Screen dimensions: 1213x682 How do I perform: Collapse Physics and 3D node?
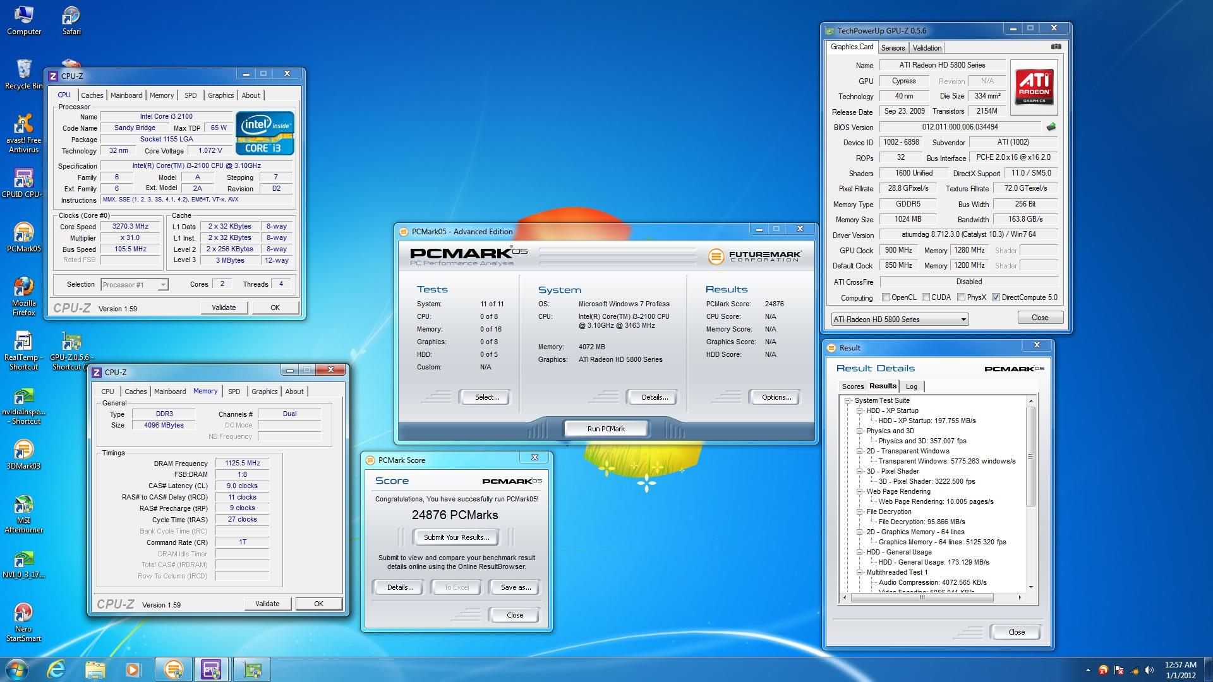click(x=859, y=431)
